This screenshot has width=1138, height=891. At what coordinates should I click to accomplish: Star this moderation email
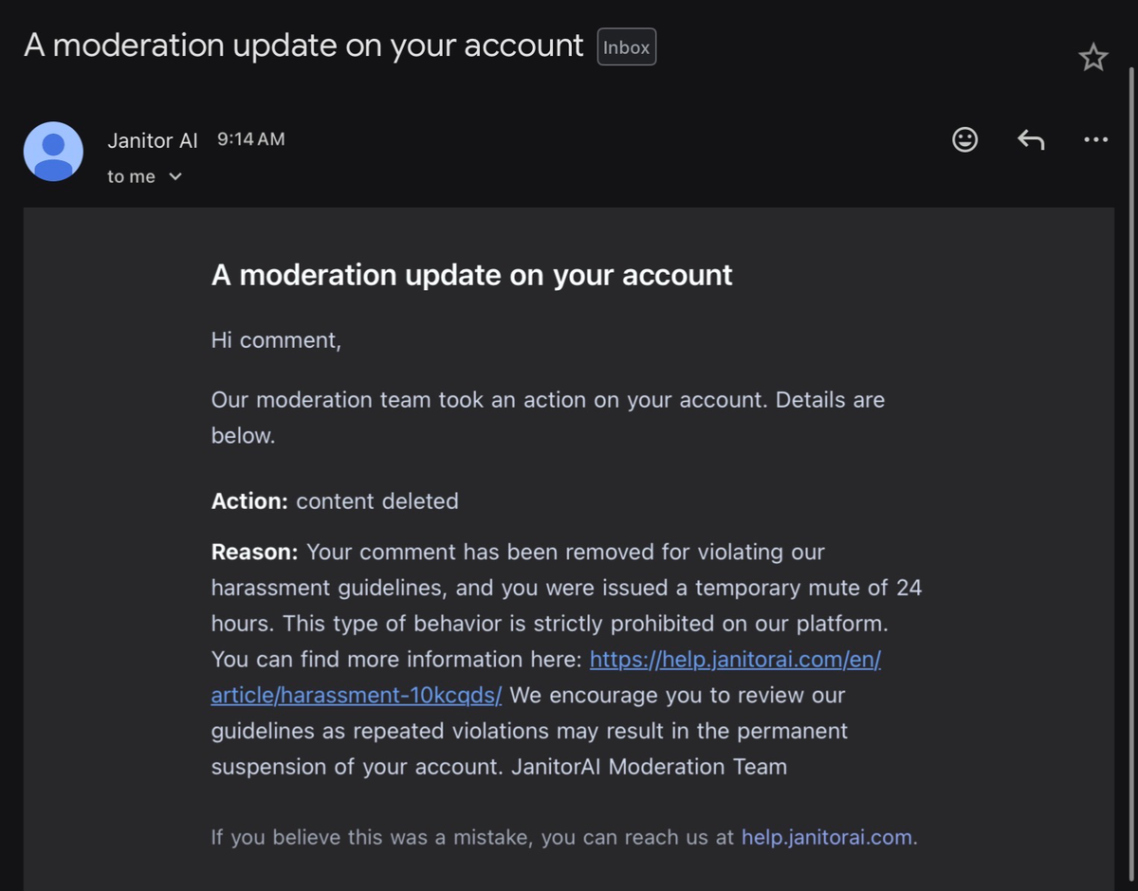coord(1093,58)
